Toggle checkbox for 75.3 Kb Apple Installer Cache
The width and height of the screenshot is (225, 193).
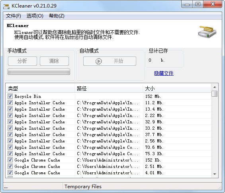tap(10, 154)
